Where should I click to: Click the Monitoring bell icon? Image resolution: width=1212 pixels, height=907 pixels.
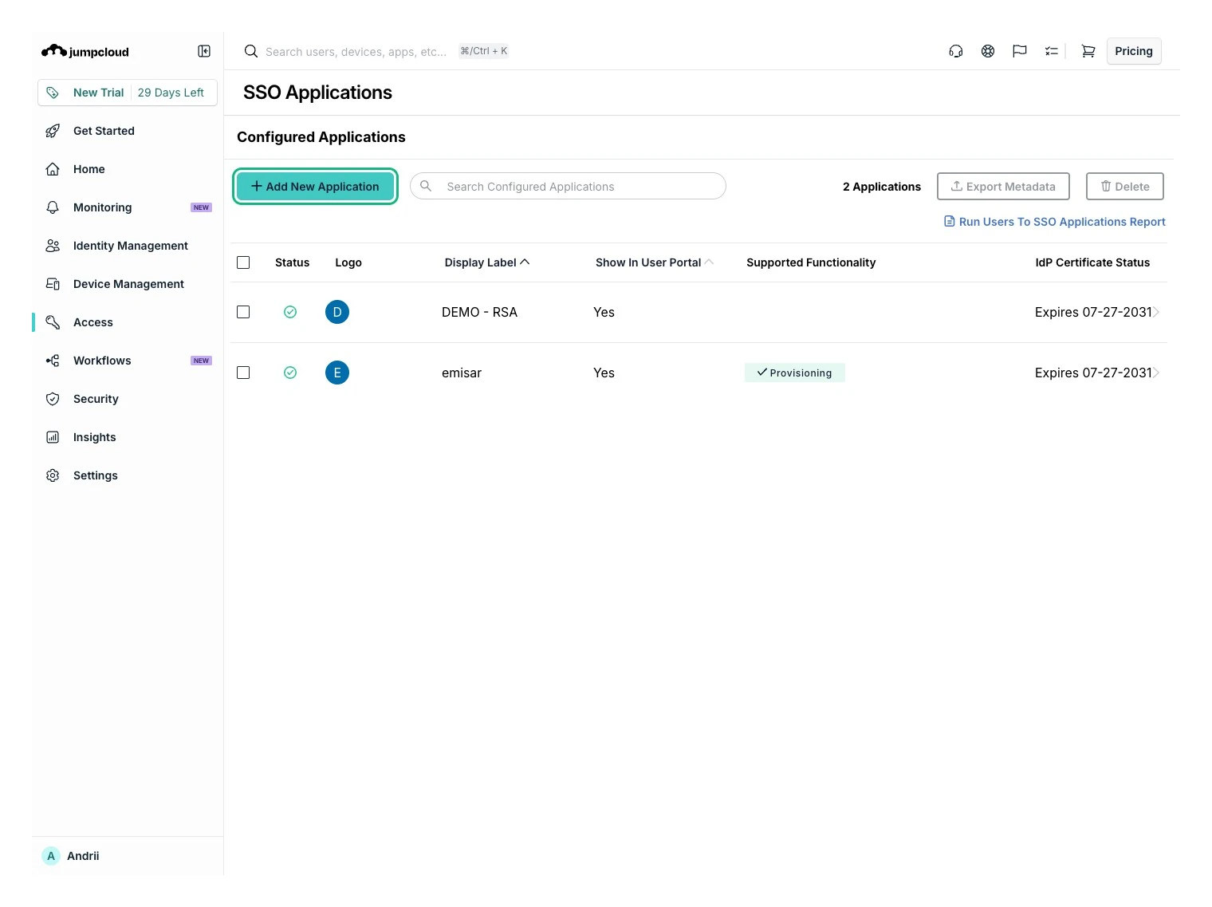(x=53, y=207)
